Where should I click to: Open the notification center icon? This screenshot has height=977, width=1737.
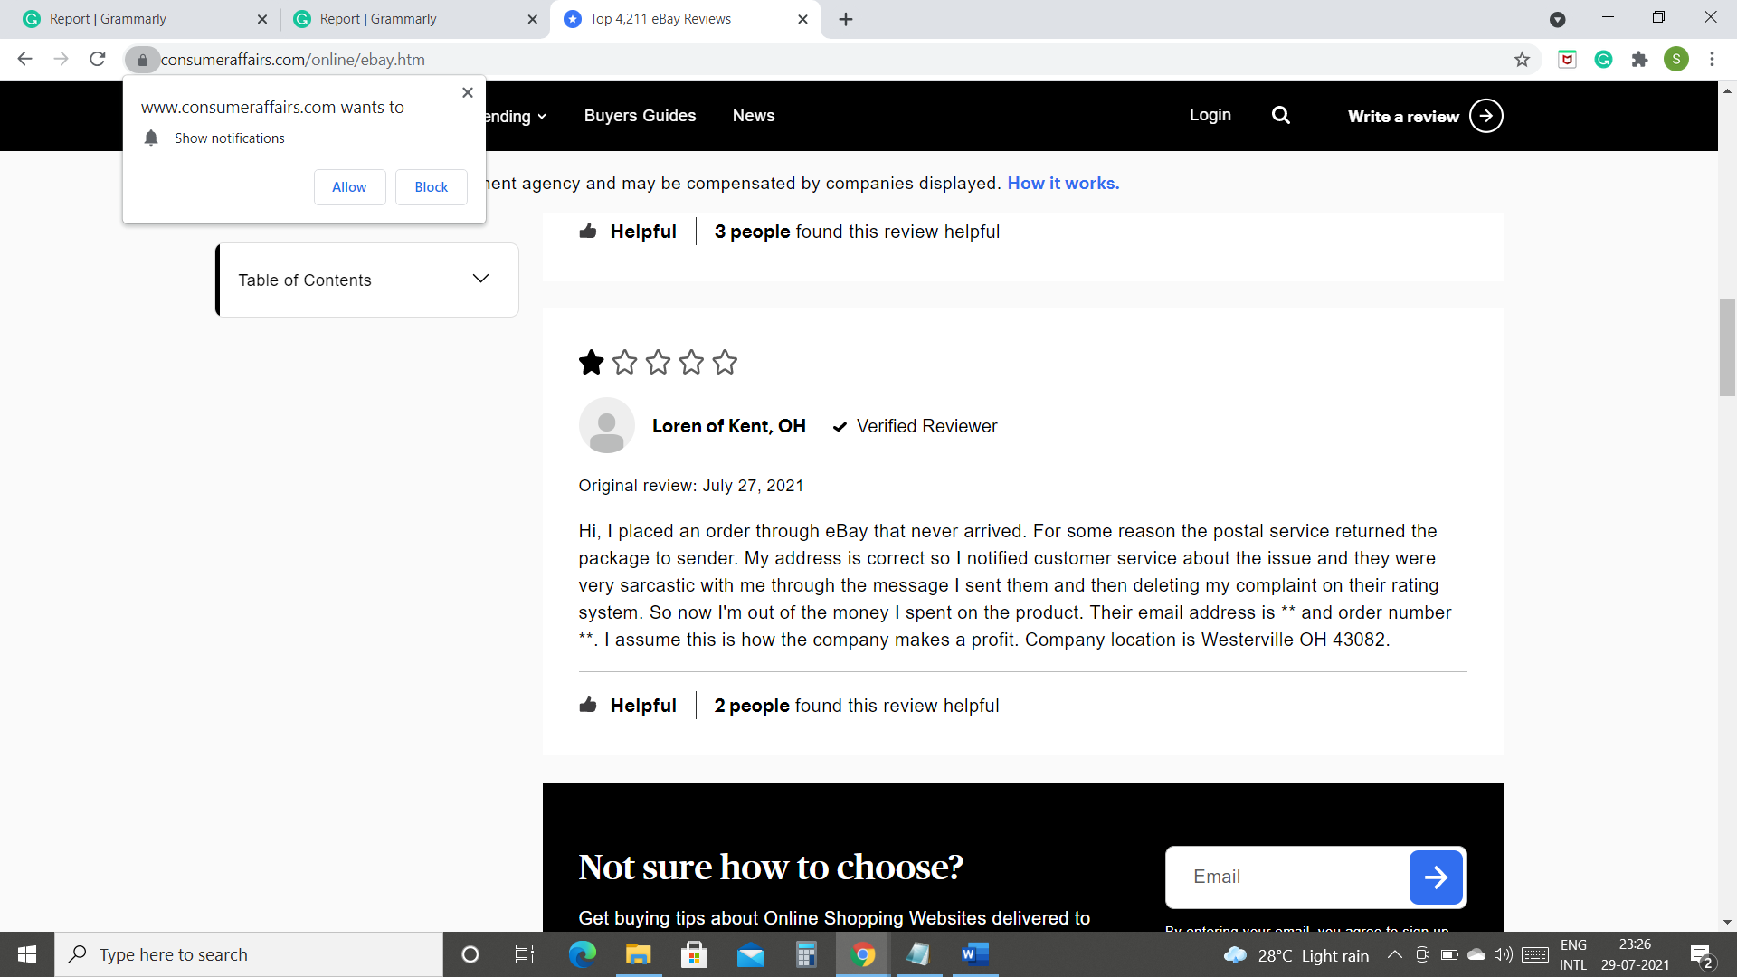[x=1701, y=955]
